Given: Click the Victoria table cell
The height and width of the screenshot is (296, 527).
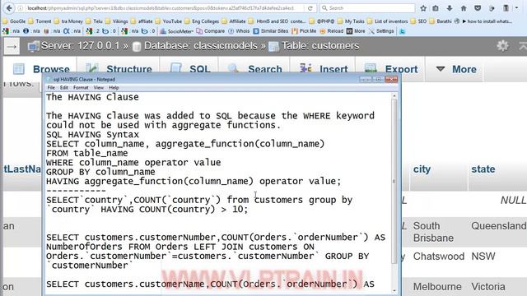Looking at the screenshot, I should [x=488, y=287].
